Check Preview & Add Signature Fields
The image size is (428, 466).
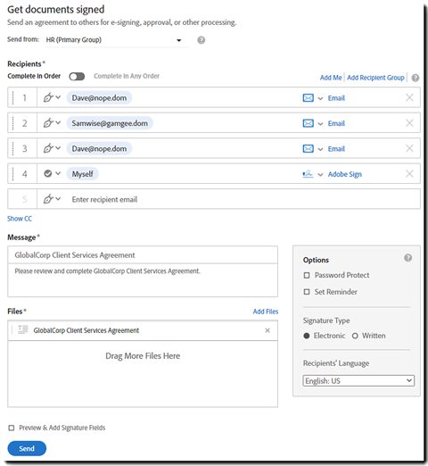(12, 428)
